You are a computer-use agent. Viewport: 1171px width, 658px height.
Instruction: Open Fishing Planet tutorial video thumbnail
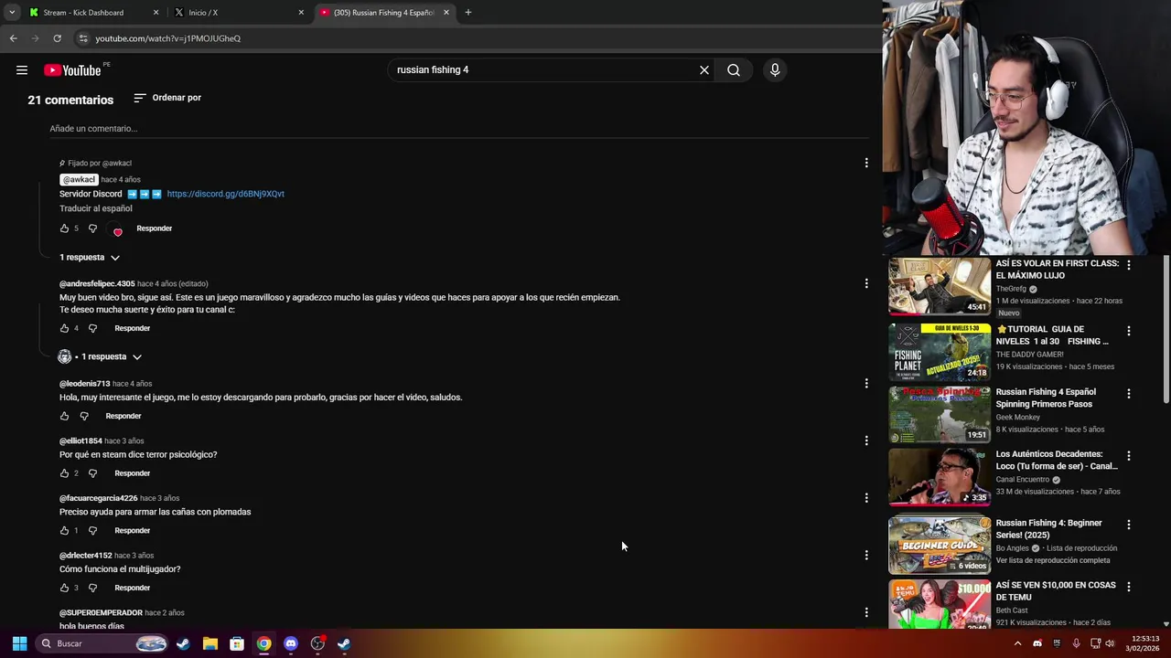pyautogui.click(x=940, y=351)
